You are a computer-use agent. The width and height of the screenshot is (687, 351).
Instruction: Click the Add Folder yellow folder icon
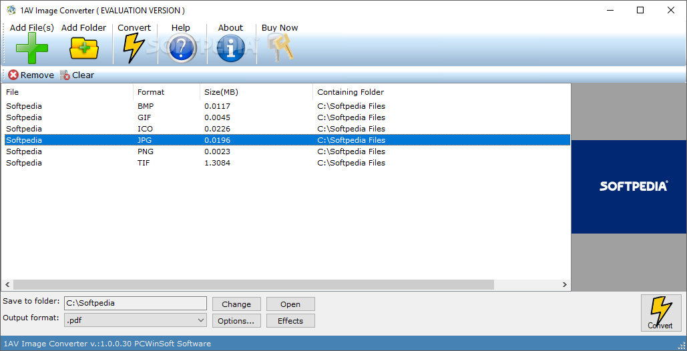83,48
